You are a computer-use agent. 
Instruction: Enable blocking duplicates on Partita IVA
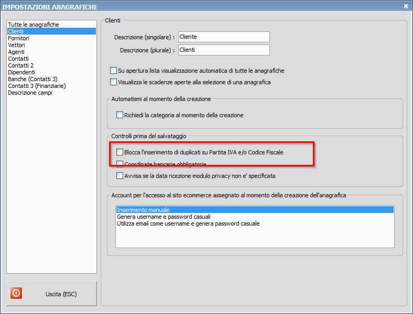(119, 153)
